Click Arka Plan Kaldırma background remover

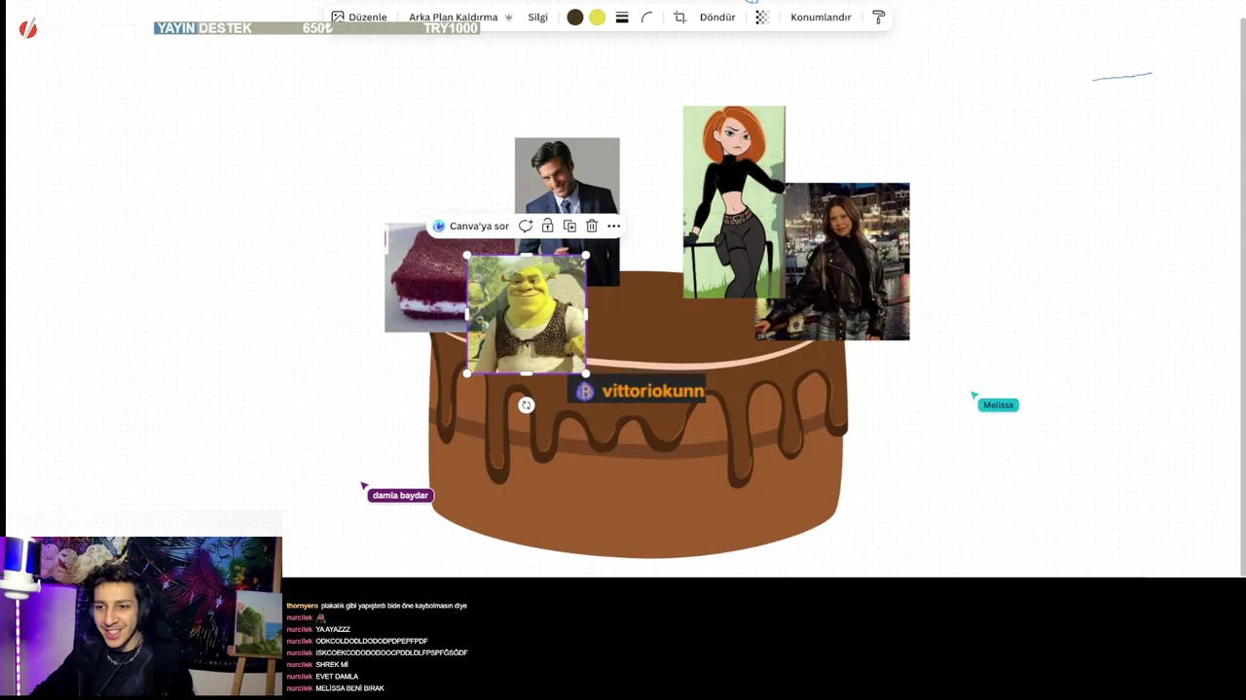[x=453, y=17]
